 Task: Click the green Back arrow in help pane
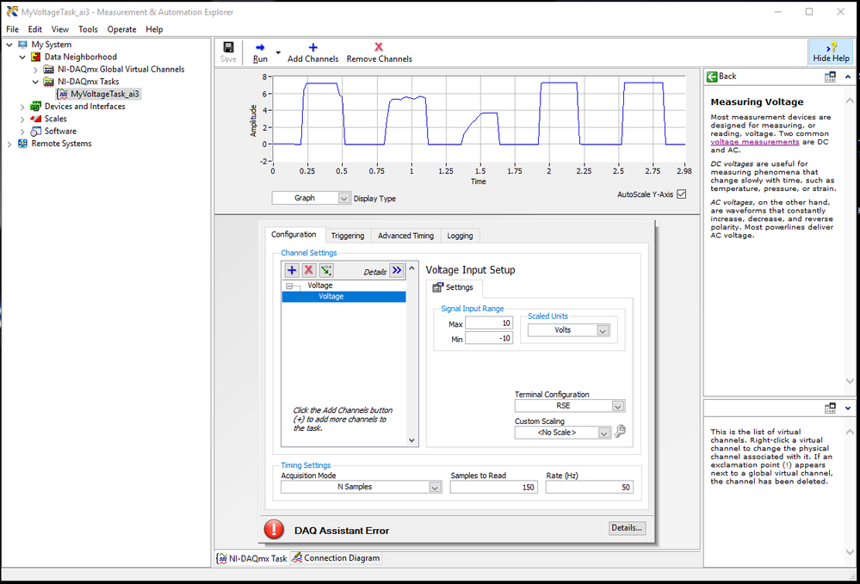(712, 77)
